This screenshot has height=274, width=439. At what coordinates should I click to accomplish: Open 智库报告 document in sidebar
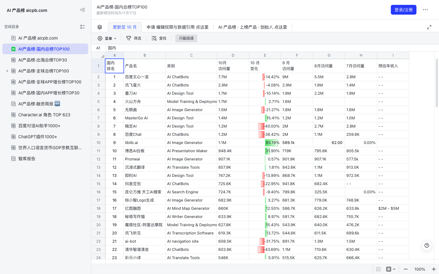[45, 159]
